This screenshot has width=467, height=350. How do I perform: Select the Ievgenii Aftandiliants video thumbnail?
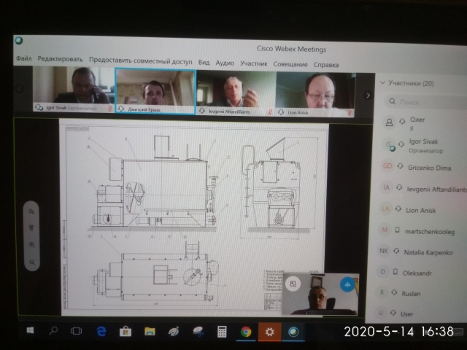[x=236, y=93]
